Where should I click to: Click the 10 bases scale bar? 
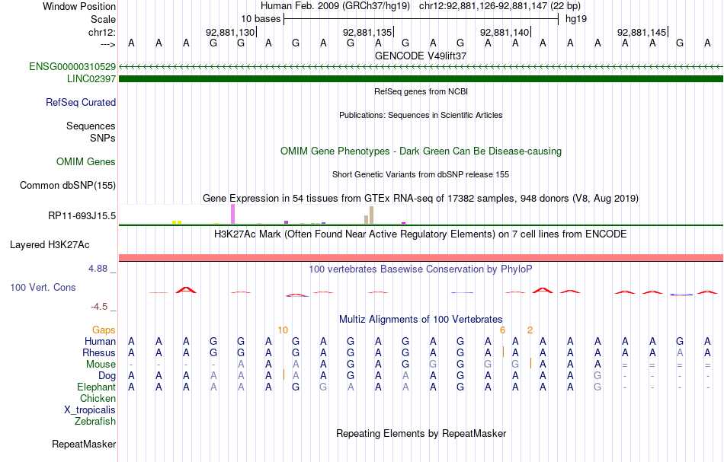[421, 19]
